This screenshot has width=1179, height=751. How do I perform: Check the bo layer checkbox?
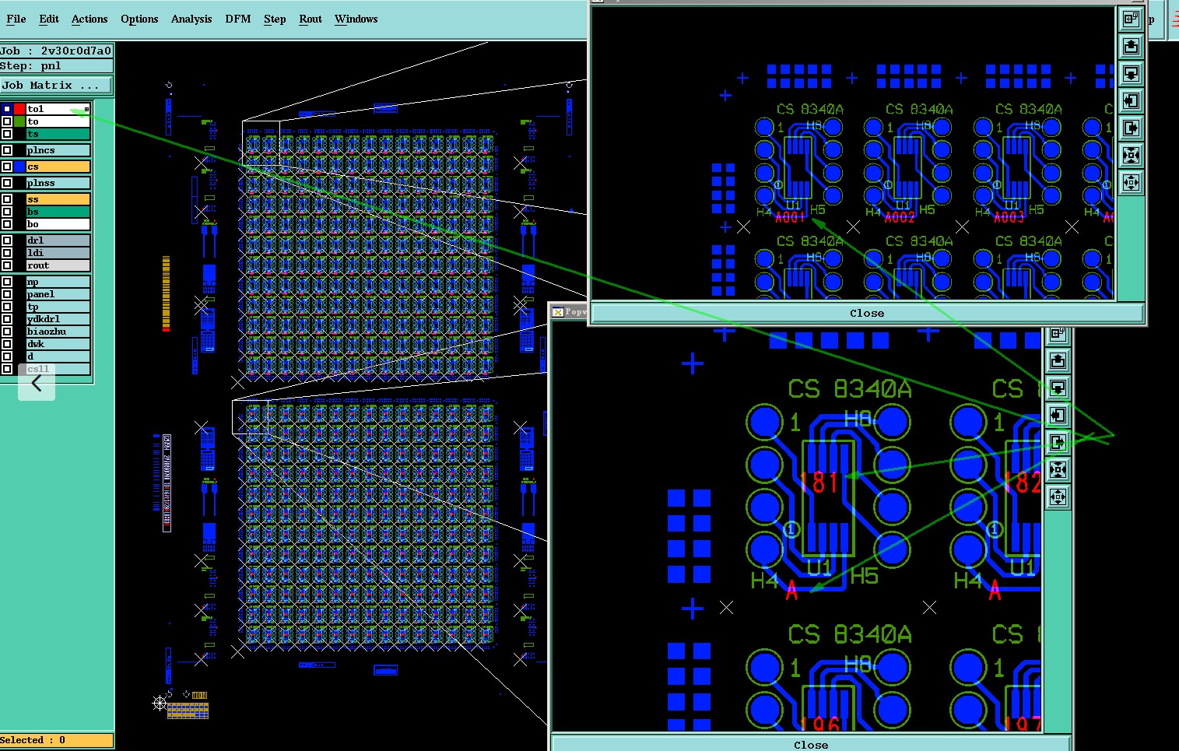click(x=7, y=224)
